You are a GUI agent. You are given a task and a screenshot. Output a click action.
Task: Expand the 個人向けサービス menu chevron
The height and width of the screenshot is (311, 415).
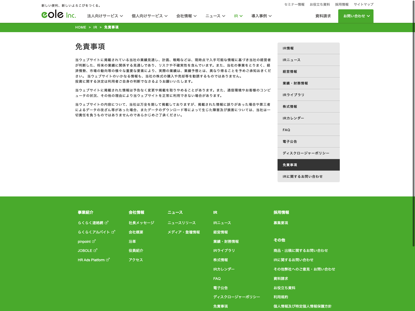tap(166, 16)
